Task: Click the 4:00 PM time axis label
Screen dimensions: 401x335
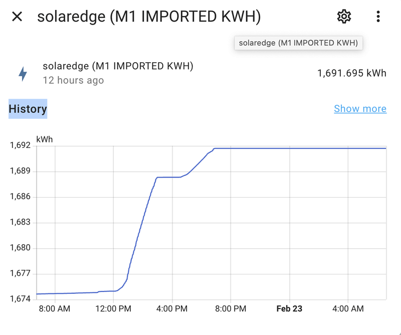Action: (172, 309)
